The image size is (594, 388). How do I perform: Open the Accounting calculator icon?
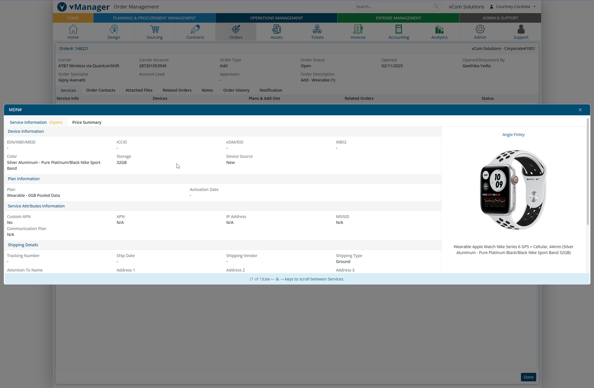point(399,29)
